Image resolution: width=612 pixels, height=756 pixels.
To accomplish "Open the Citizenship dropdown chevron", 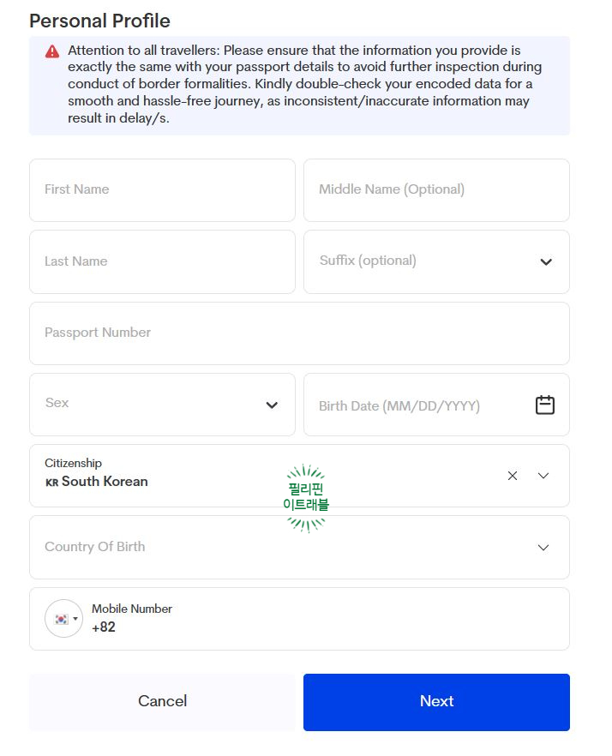I will pyautogui.click(x=543, y=476).
